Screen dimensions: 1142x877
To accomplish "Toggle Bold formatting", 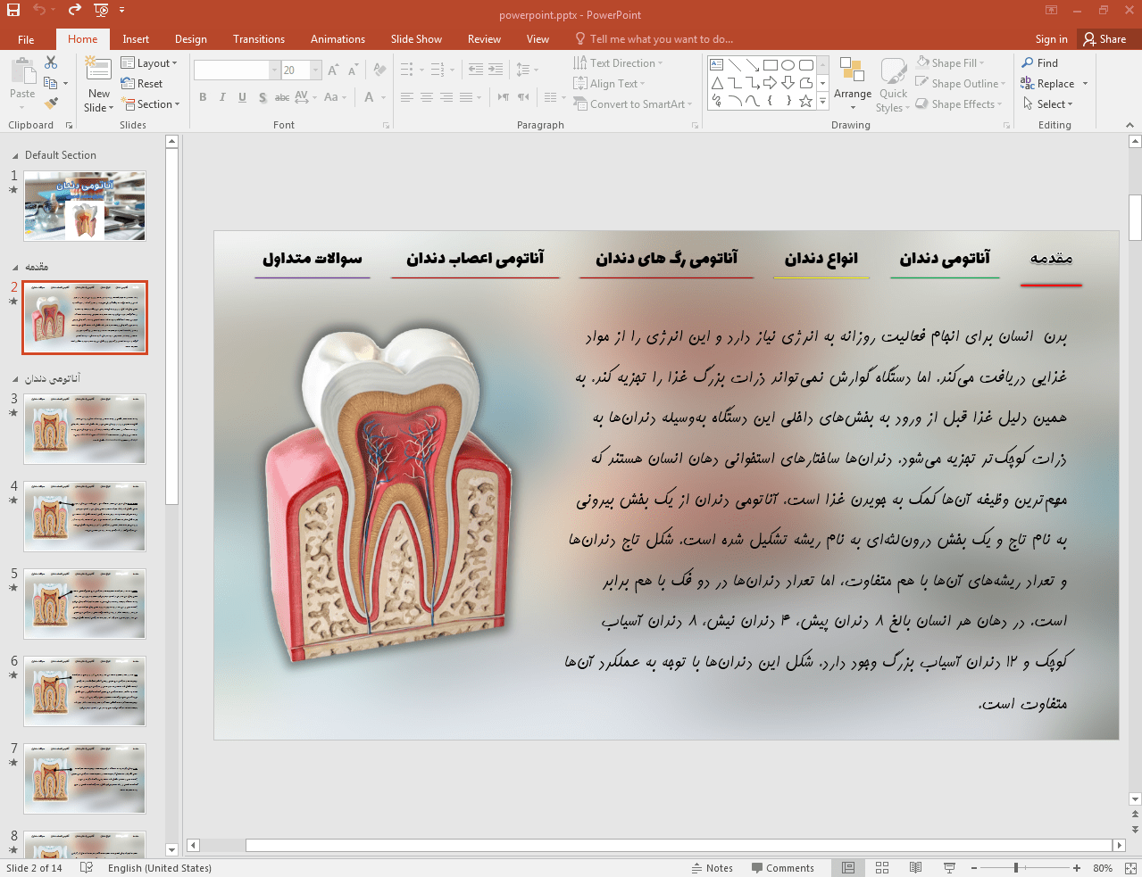I will coord(204,97).
